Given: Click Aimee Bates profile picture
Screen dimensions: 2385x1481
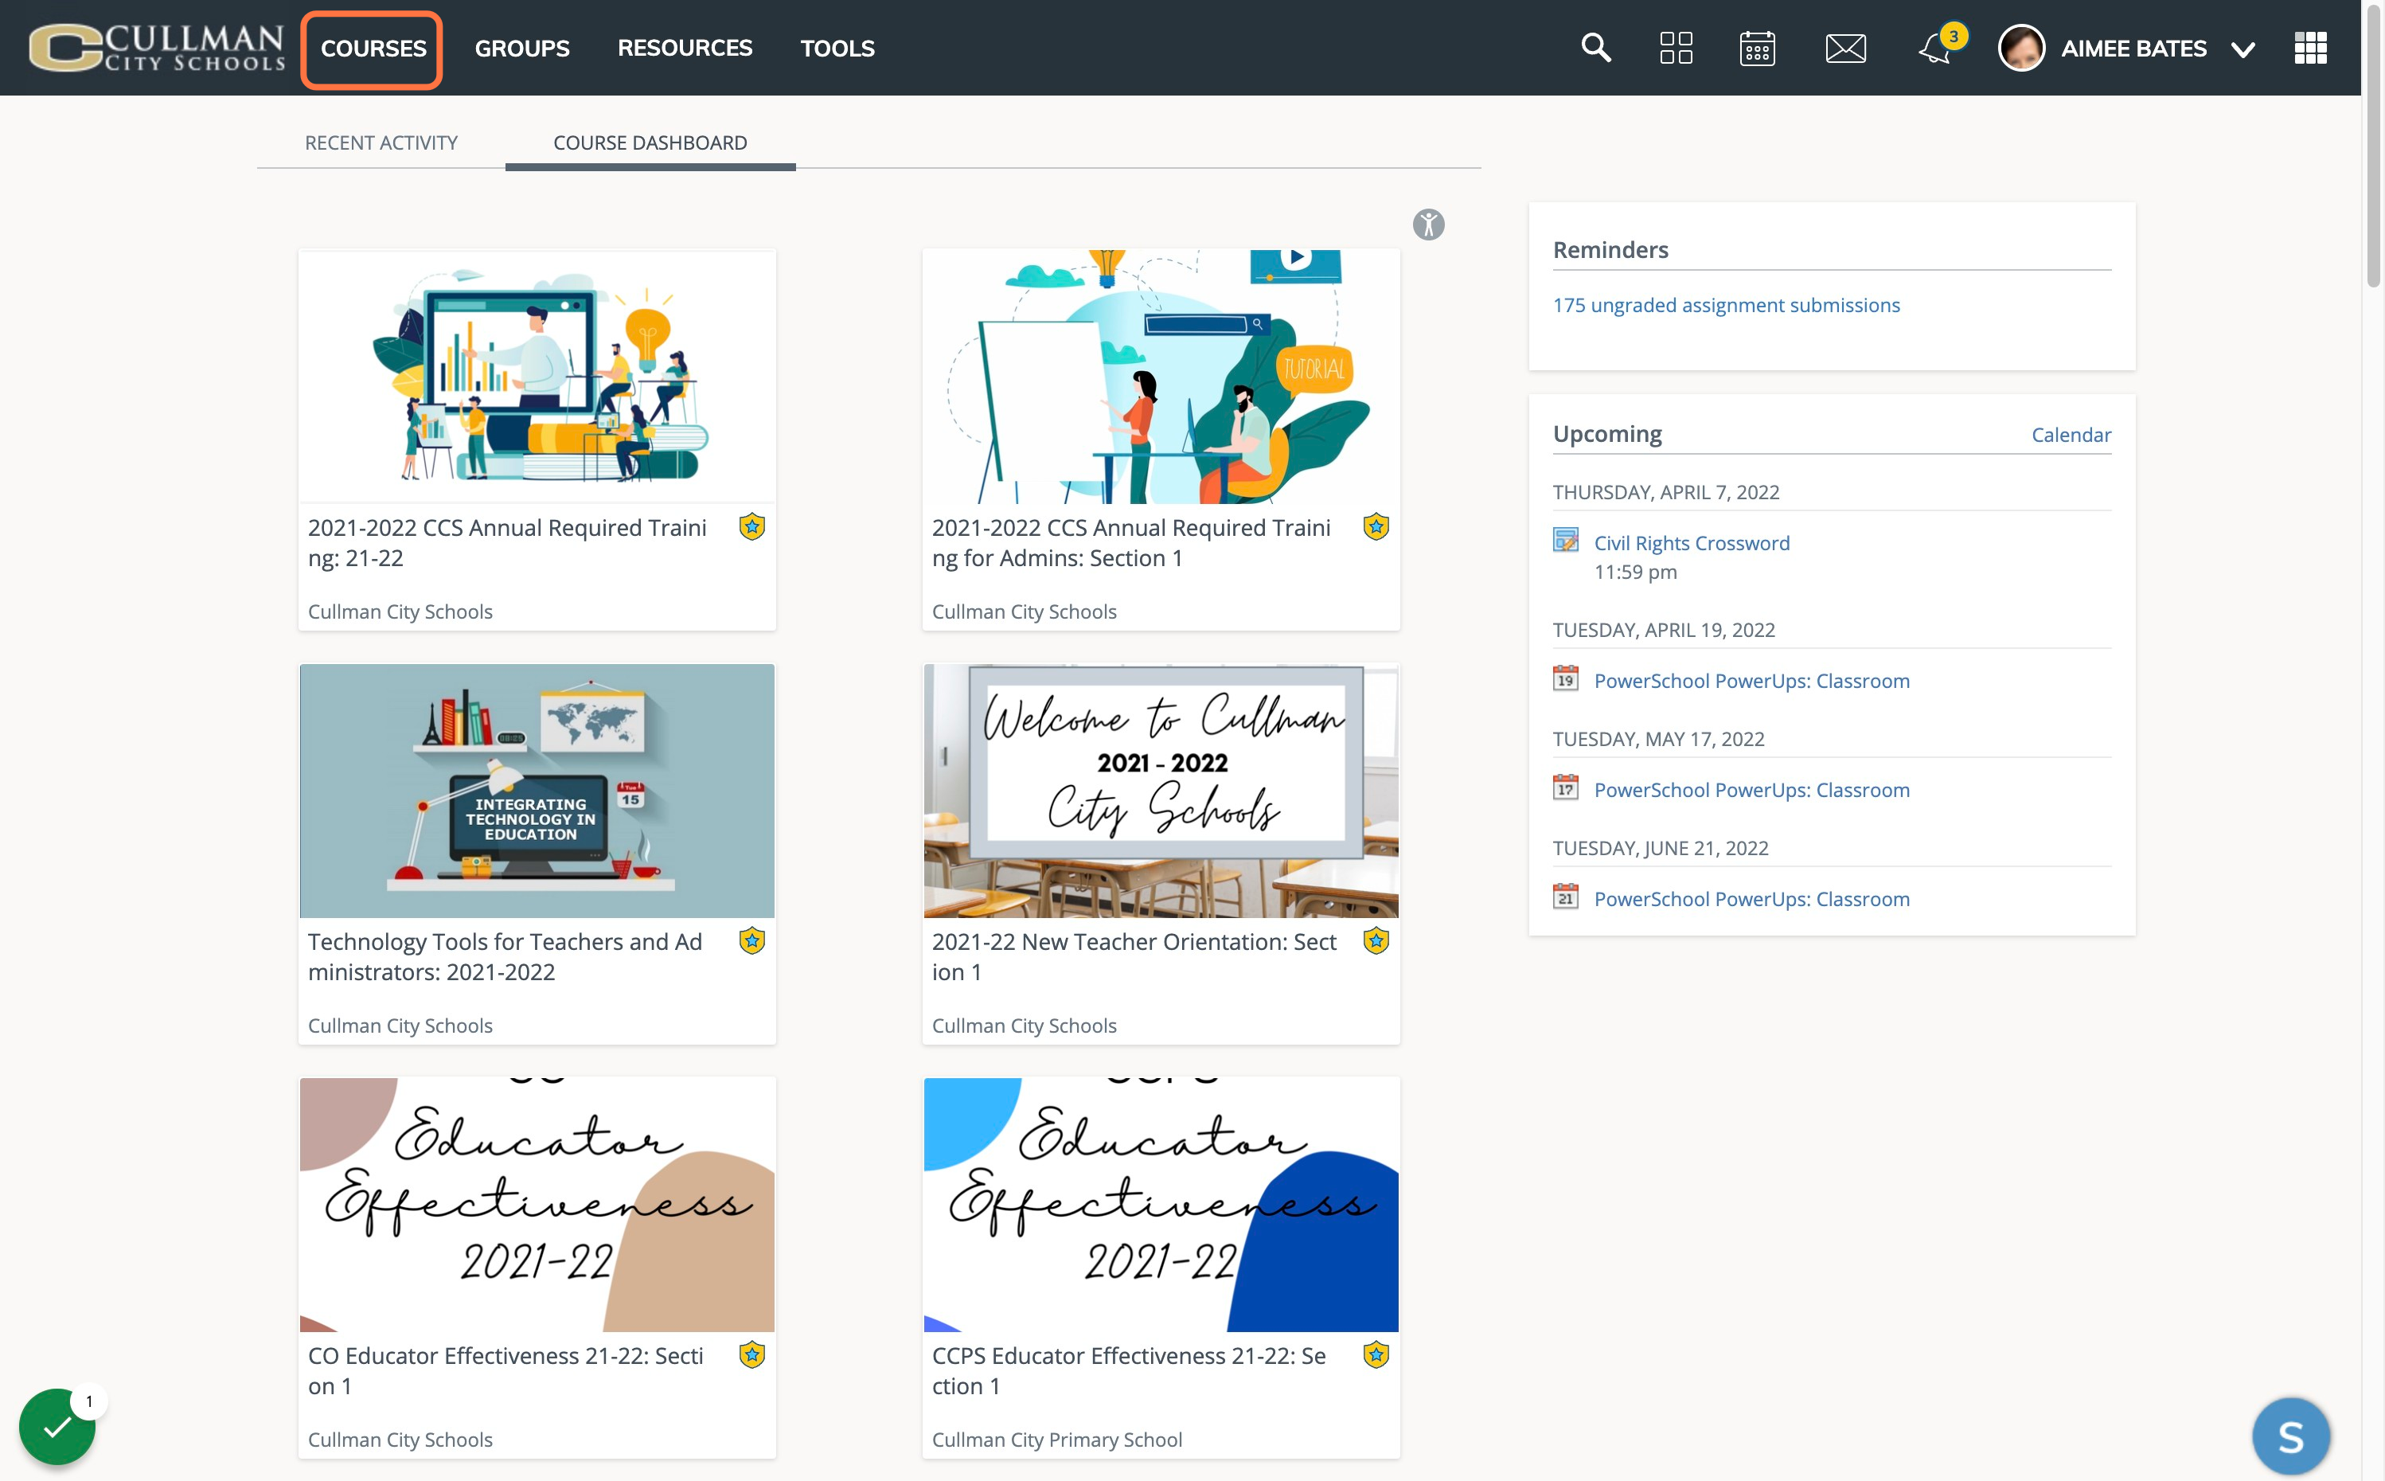Looking at the screenshot, I should point(2020,48).
